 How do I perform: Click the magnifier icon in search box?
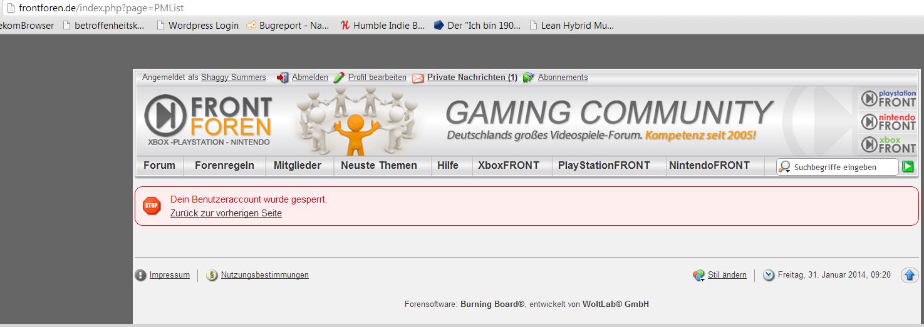pos(784,167)
